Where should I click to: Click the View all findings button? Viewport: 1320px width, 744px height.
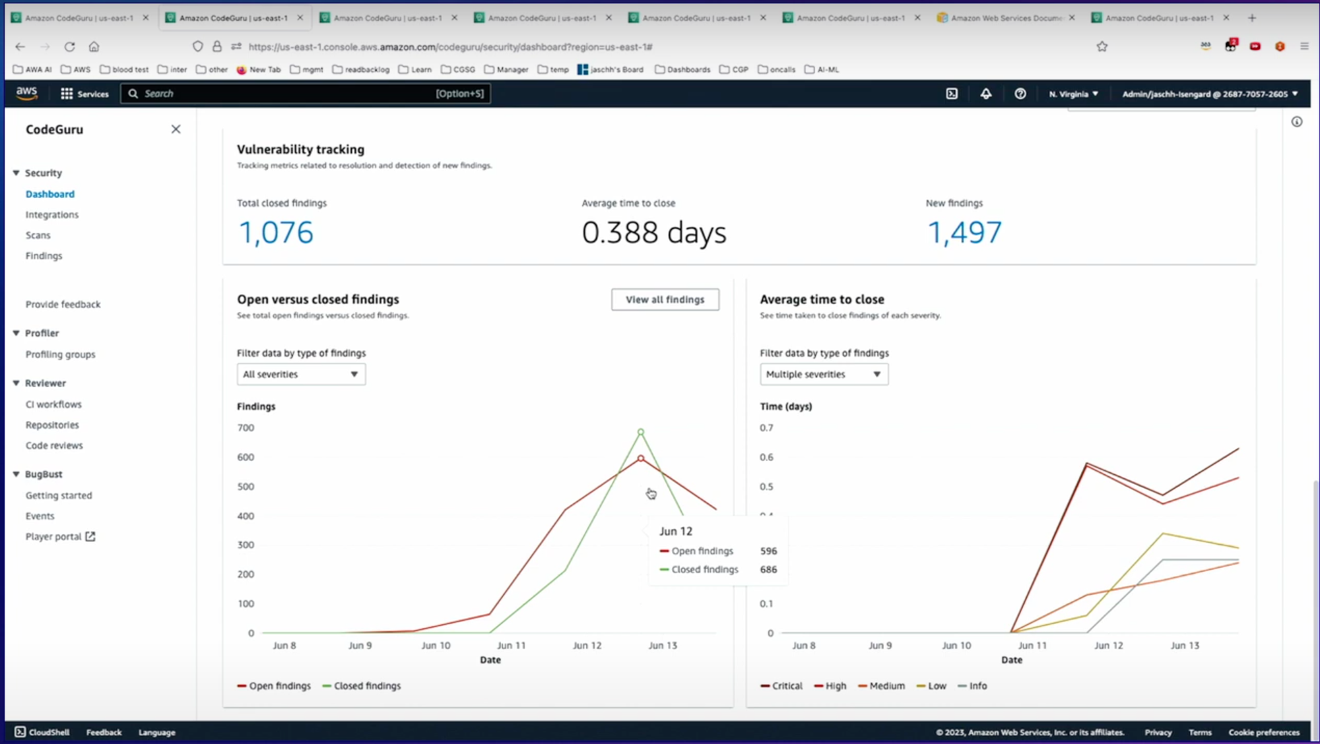665,299
